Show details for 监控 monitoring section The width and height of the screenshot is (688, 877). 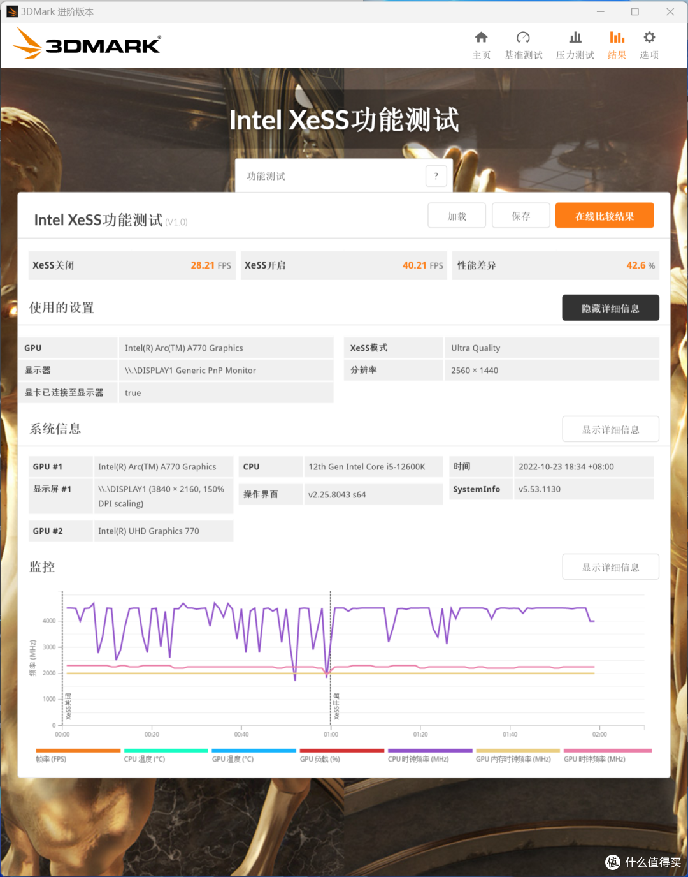coord(610,567)
